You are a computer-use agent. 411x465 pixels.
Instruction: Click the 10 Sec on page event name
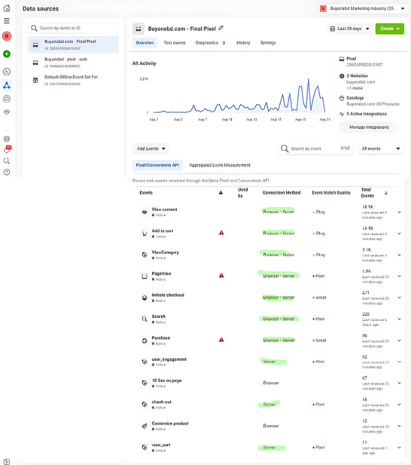coord(167,380)
